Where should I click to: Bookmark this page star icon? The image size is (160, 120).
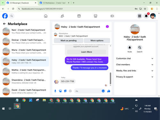(x=145, y=9)
